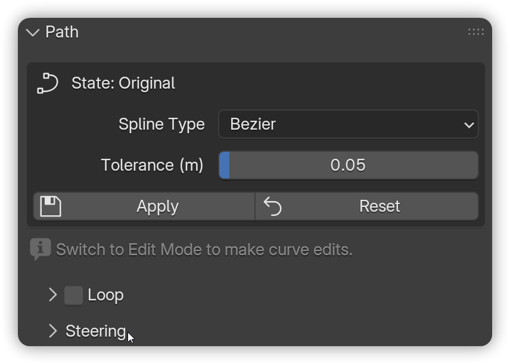Click the Tolerance (m) label
Image resolution: width=510 pixels, height=364 pixels.
(x=152, y=165)
